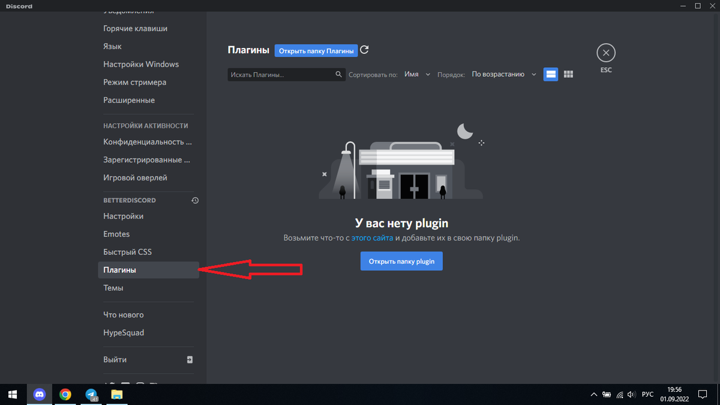Open the Windows notification center
The height and width of the screenshot is (405, 720).
click(x=703, y=394)
